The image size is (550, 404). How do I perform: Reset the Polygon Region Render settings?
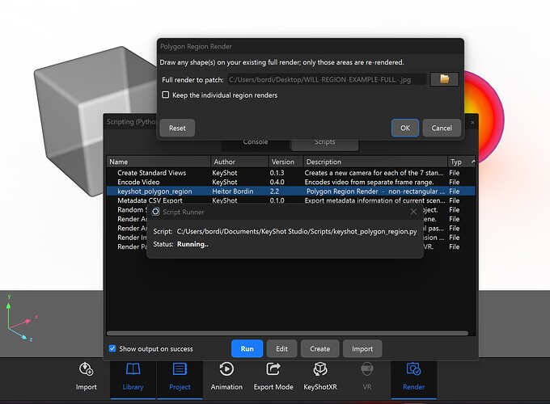coord(177,128)
